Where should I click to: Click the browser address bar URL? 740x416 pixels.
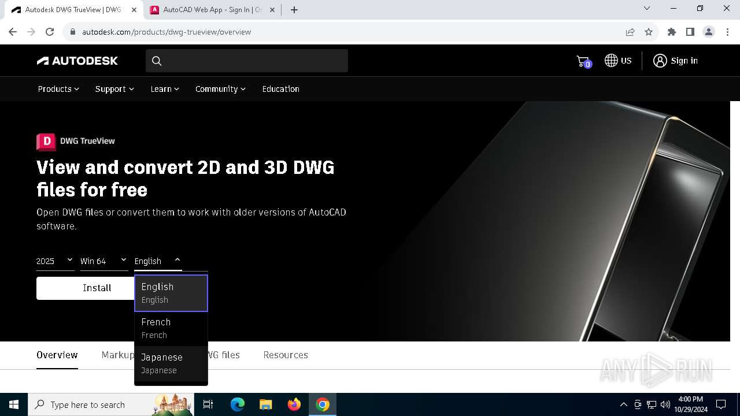pyautogui.click(x=166, y=32)
